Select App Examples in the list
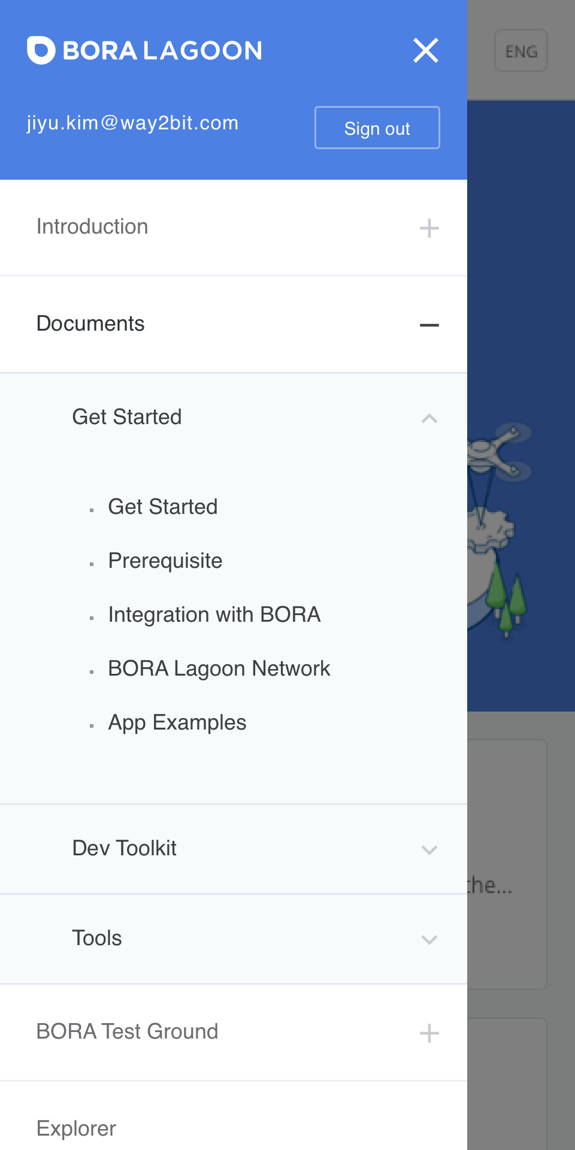 (x=177, y=722)
